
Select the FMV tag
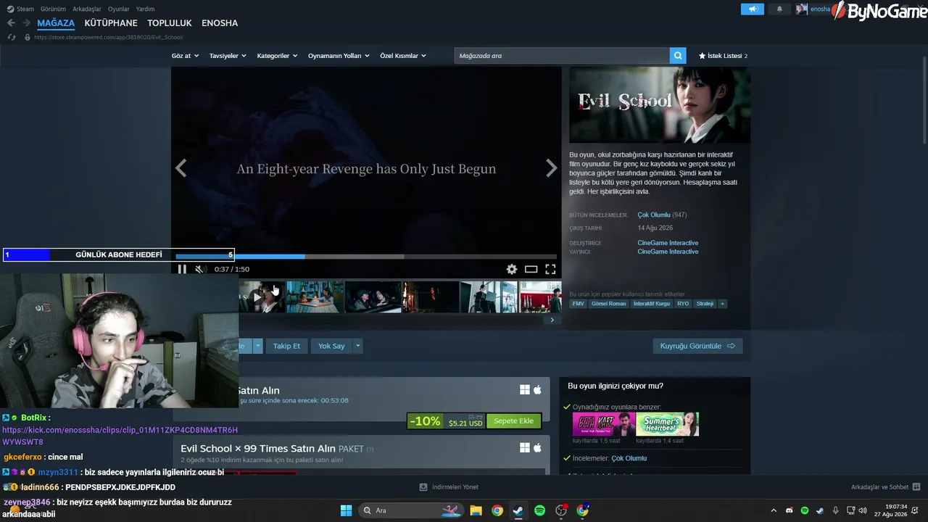coord(578,304)
